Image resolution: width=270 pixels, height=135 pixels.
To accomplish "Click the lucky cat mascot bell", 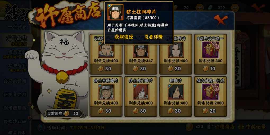I will [62, 77].
